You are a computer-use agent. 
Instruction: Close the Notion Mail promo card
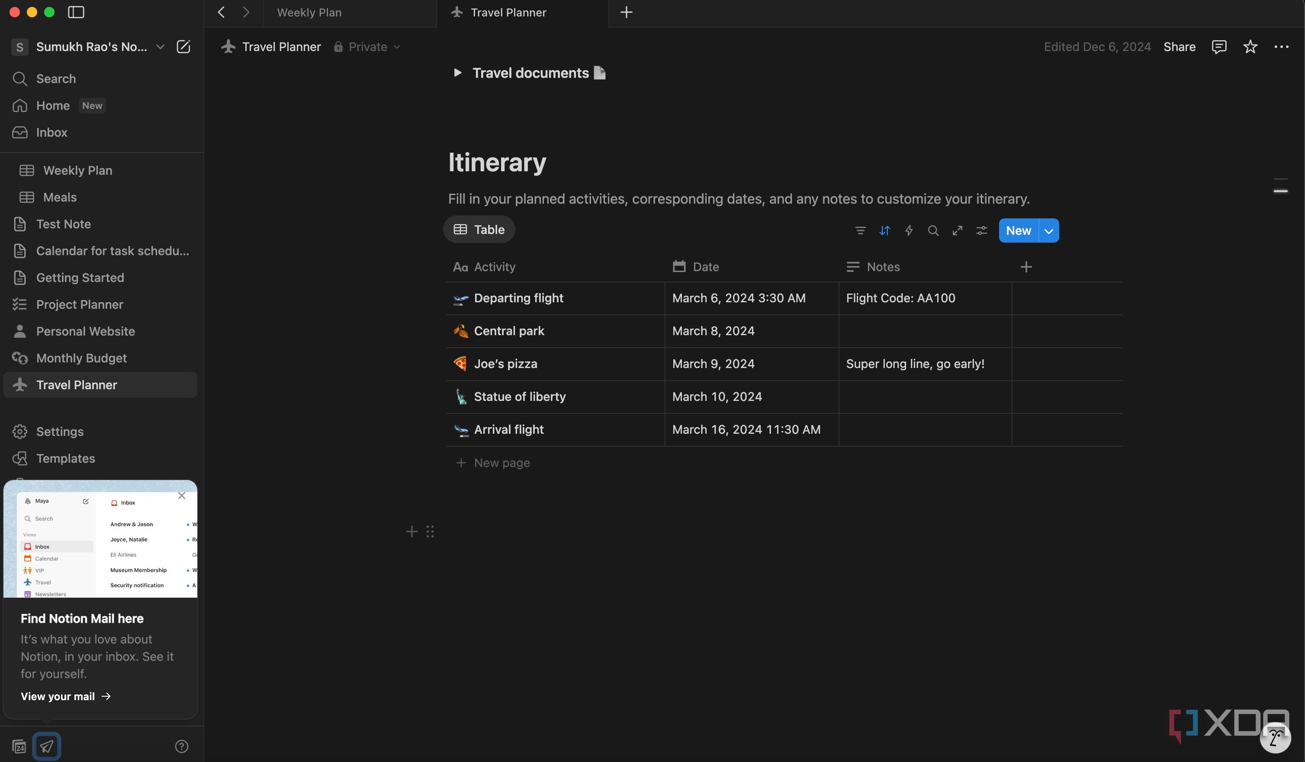[182, 496]
